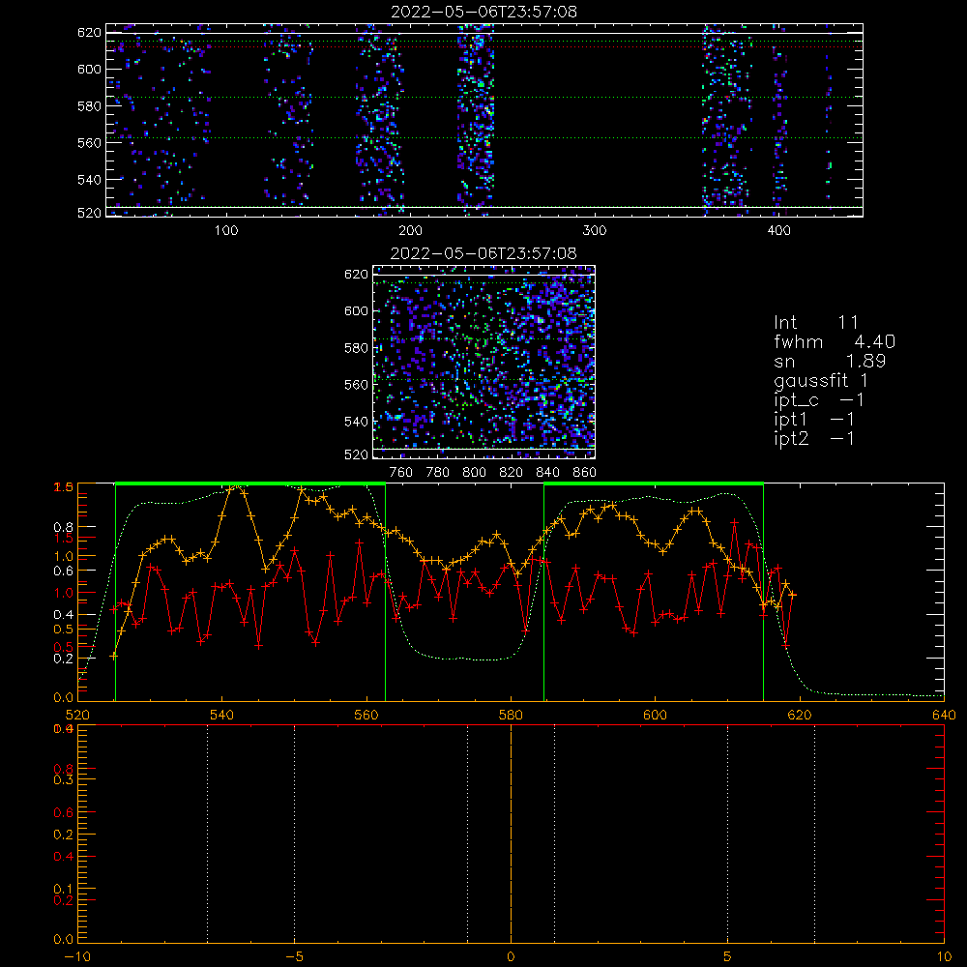Click the 'sn 1.89' value line

coord(830,361)
